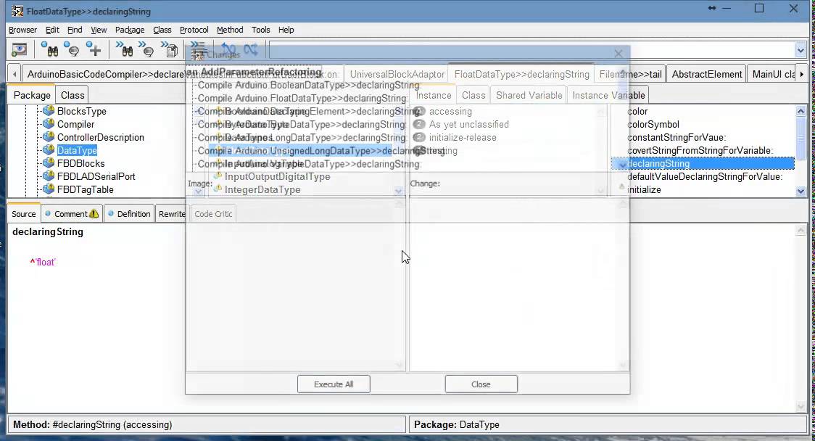Open the Tools menu
Screen dimensions: 815x441
point(261,30)
